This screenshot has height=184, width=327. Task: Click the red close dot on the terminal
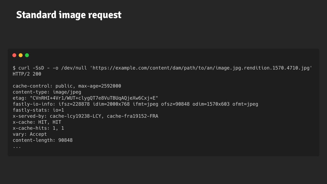[x=14, y=55]
